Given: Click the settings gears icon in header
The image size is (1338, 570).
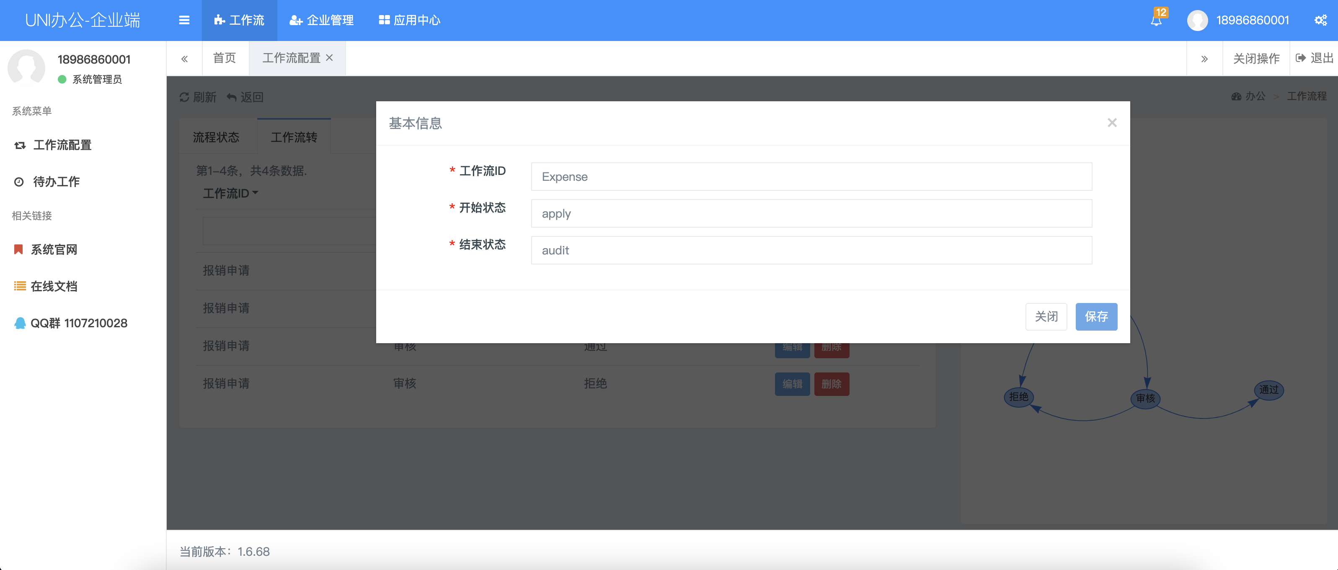Looking at the screenshot, I should (1320, 20).
